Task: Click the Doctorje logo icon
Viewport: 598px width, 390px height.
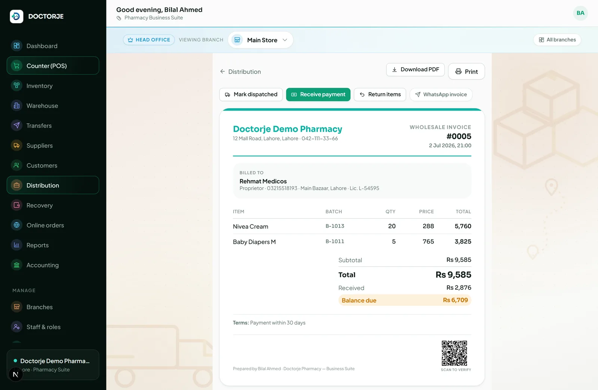Action: (x=16, y=16)
